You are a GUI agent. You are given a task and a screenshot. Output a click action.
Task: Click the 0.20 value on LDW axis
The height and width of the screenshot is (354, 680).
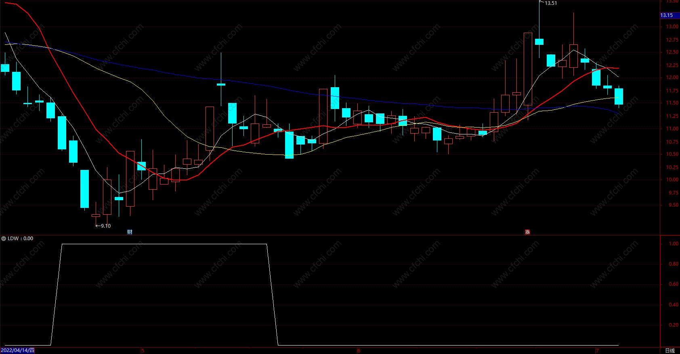tap(674, 325)
